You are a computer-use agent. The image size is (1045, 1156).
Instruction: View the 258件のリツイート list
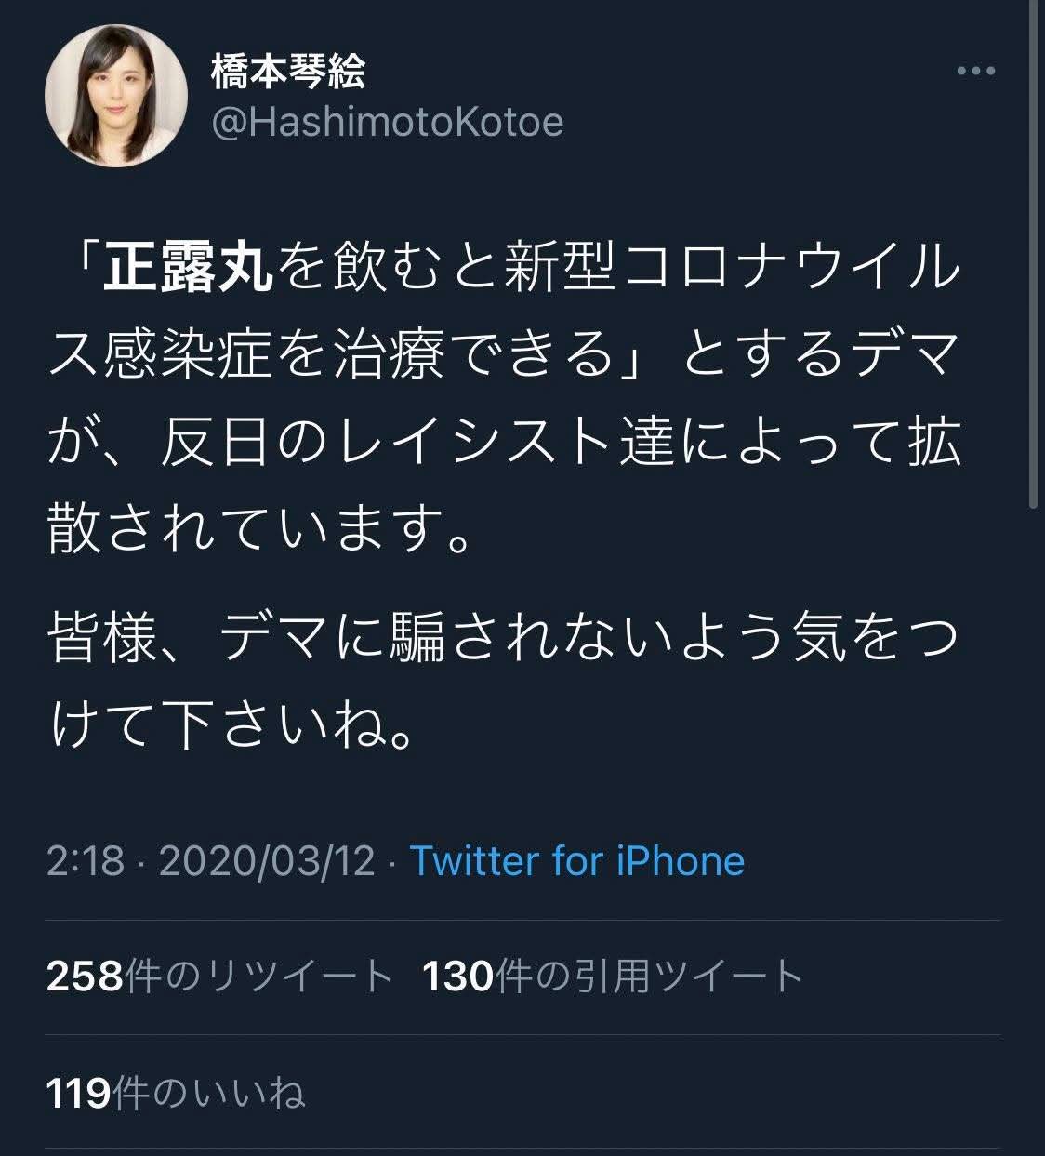tap(220, 977)
